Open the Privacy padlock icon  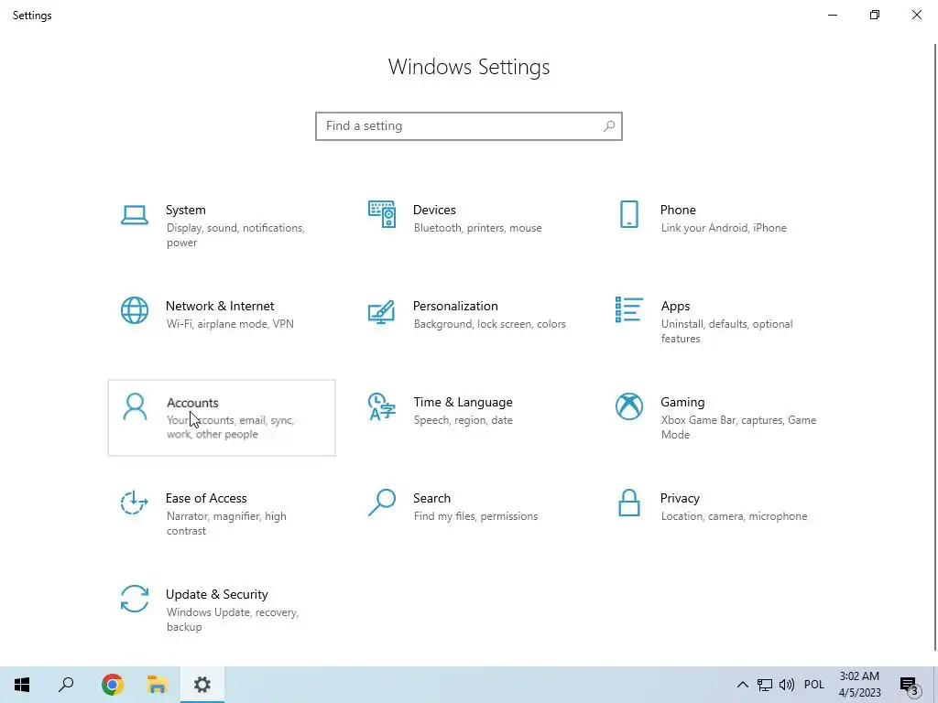[x=628, y=503]
